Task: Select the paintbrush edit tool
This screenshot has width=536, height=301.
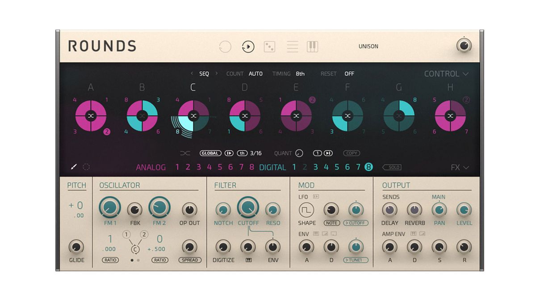Action: (x=74, y=167)
